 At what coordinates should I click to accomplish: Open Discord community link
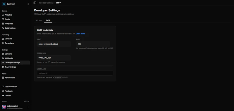click(16, 96)
